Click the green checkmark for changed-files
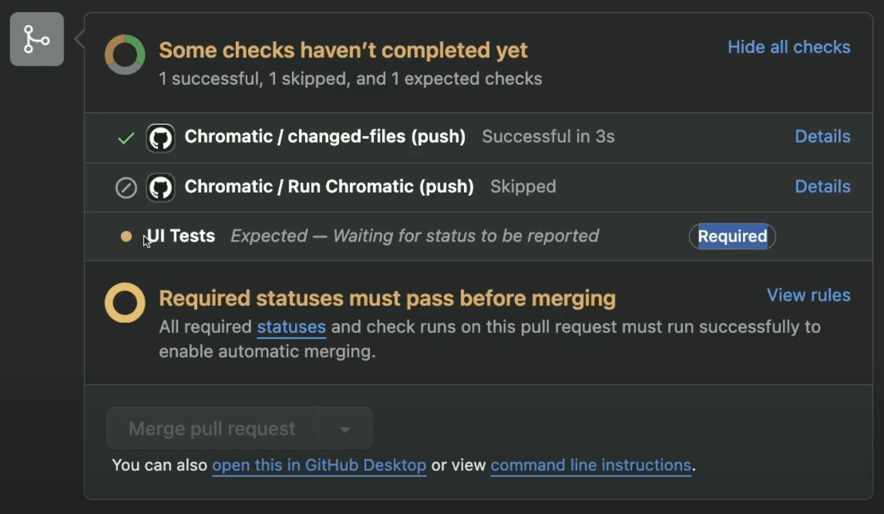 coord(126,138)
